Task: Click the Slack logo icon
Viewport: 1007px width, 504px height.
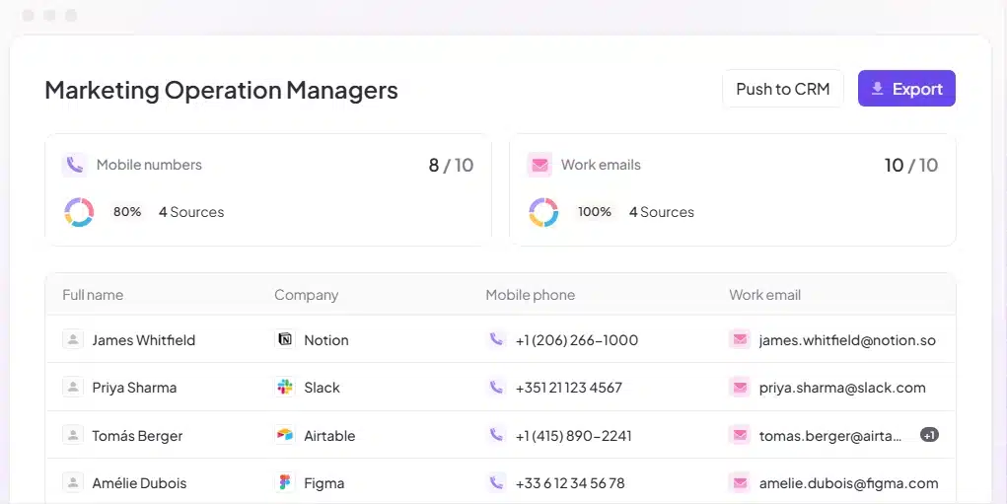Action: 285,388
